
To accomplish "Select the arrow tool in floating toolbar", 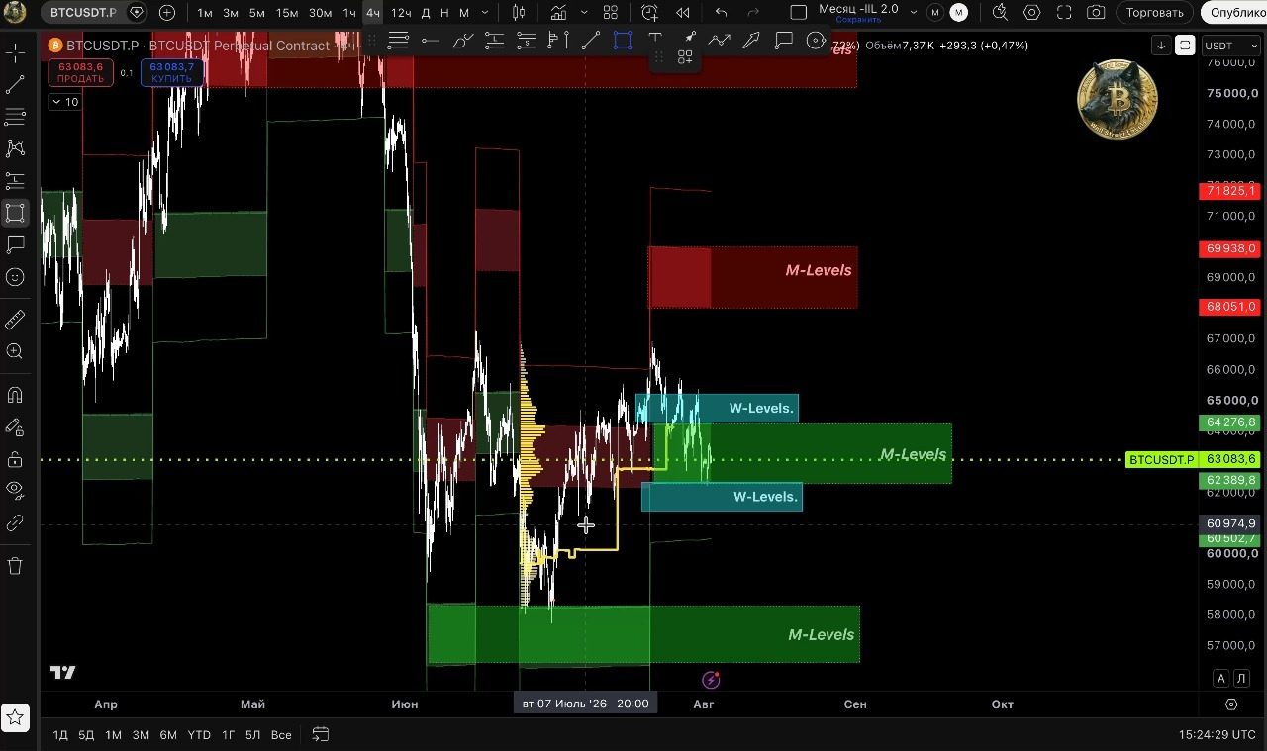I will (x=751, y=41).
